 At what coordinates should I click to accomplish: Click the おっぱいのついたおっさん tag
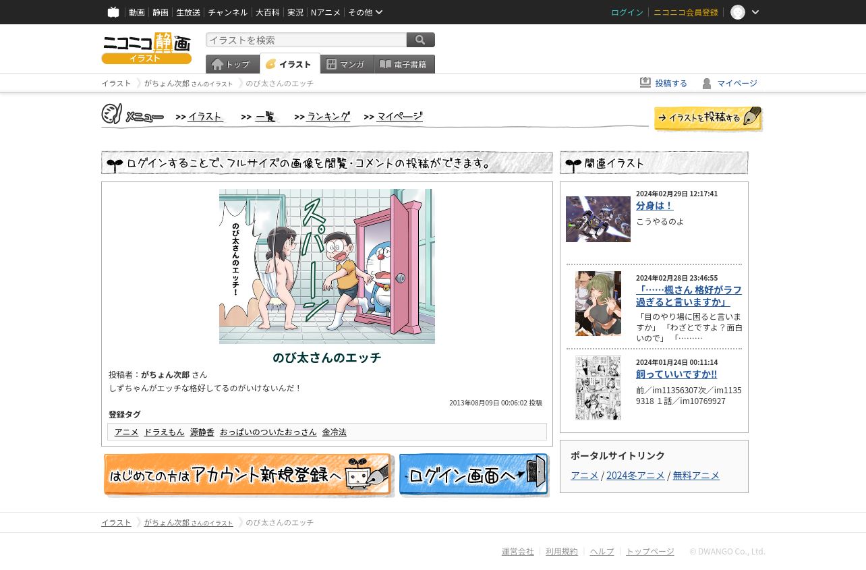(x=268, y=432)
